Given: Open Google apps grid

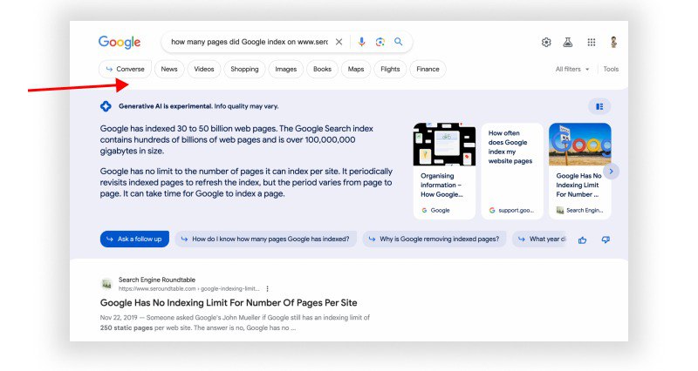Looking at the screenshot, I should pos(592,42).
